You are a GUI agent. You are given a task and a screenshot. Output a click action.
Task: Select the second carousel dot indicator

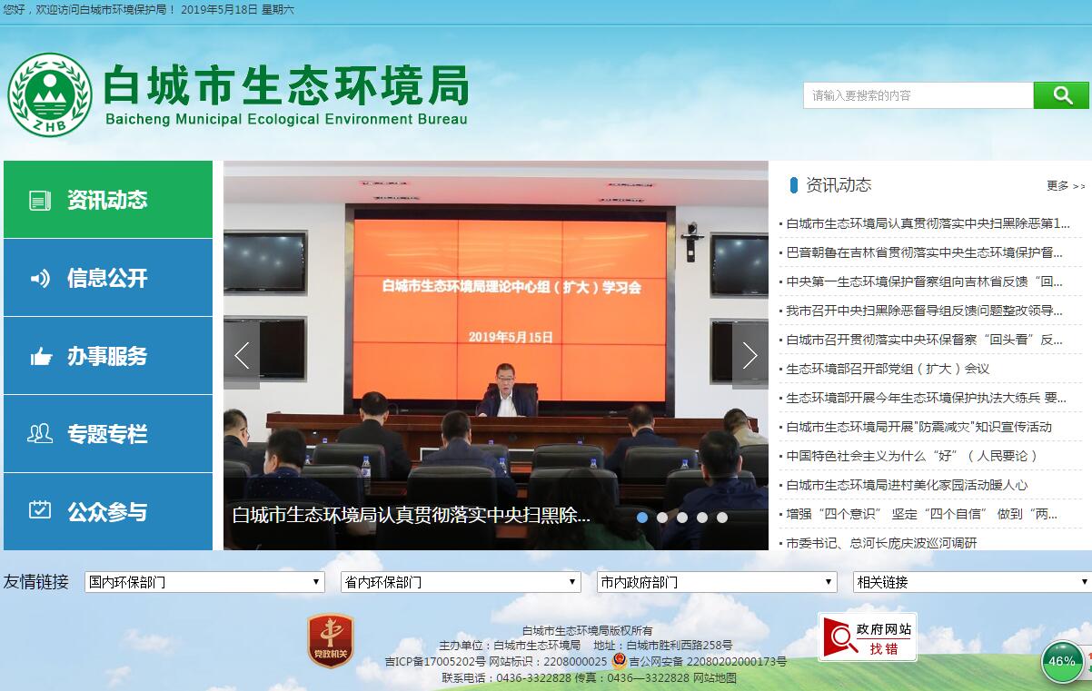[662, 518]
